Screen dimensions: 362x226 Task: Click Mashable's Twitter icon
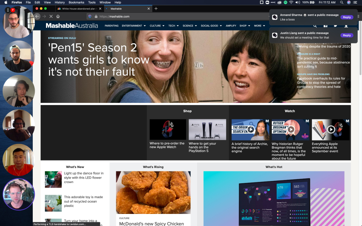coord(336,26)
